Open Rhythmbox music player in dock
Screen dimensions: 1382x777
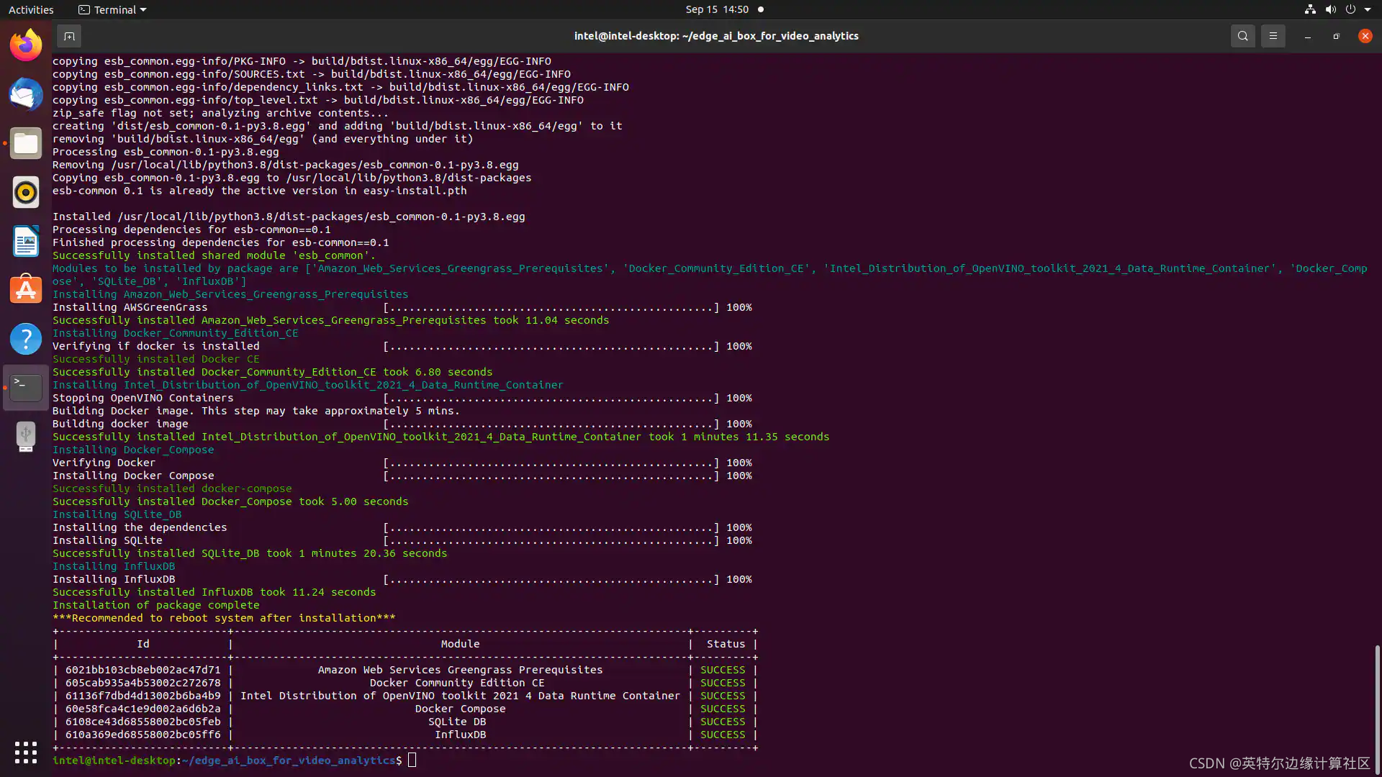point(26,192)
